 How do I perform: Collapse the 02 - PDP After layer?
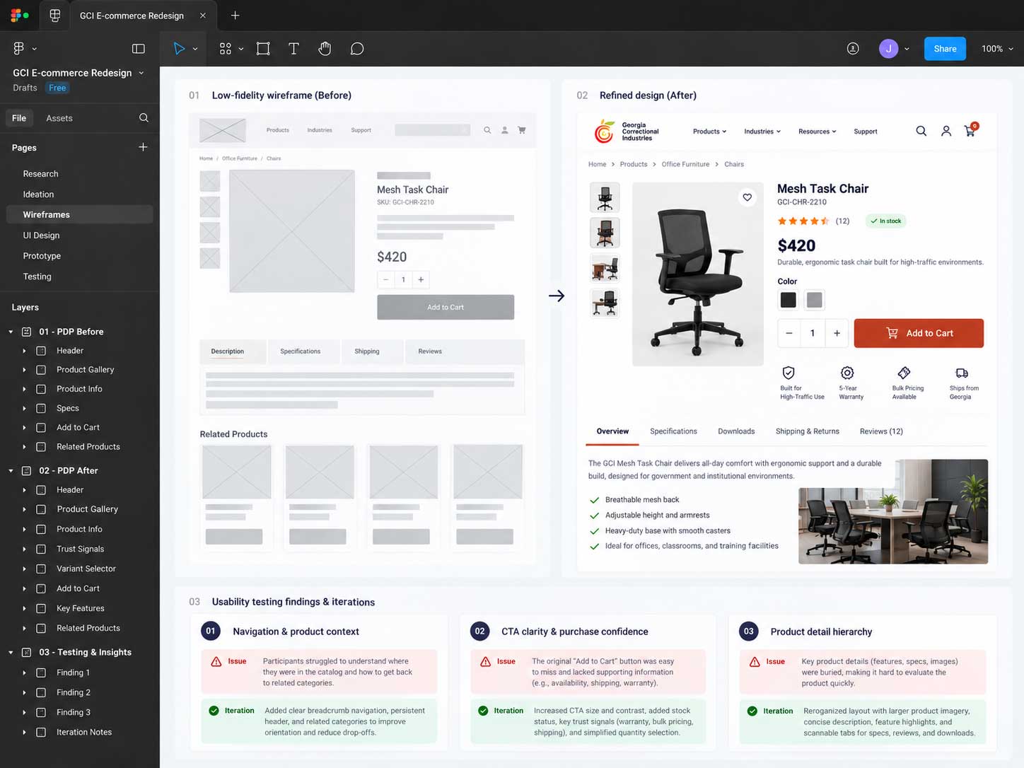(11, 471)
